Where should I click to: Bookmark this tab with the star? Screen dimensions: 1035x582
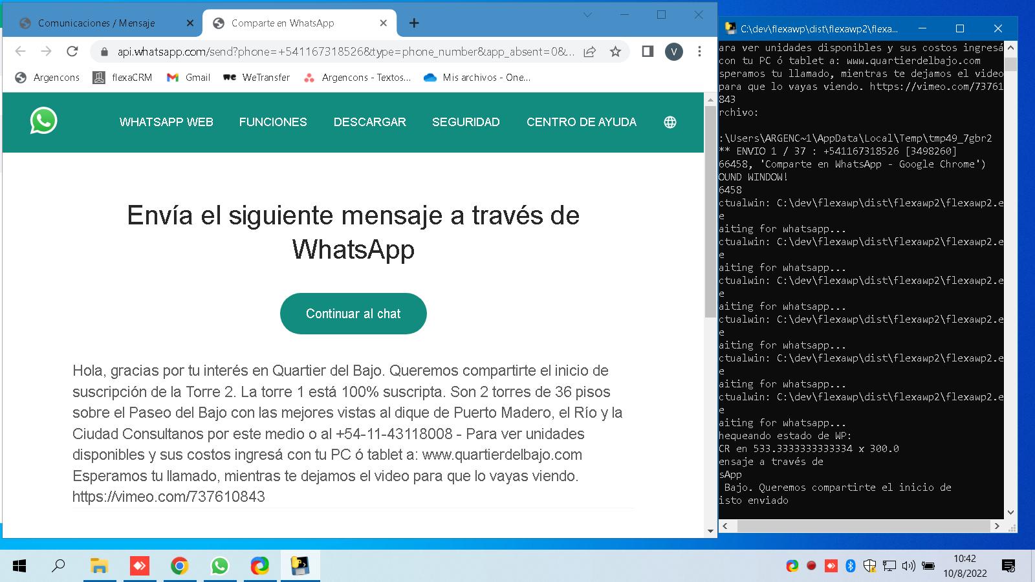615,52
